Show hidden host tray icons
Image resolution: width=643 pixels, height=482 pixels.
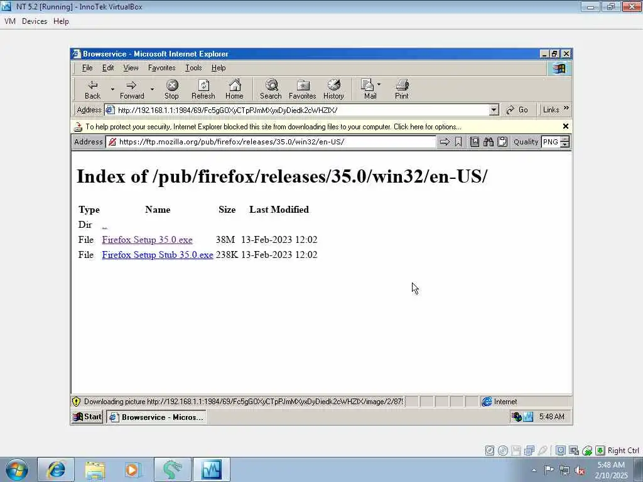coord(534,470)
